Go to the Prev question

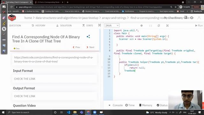(76, 47)
